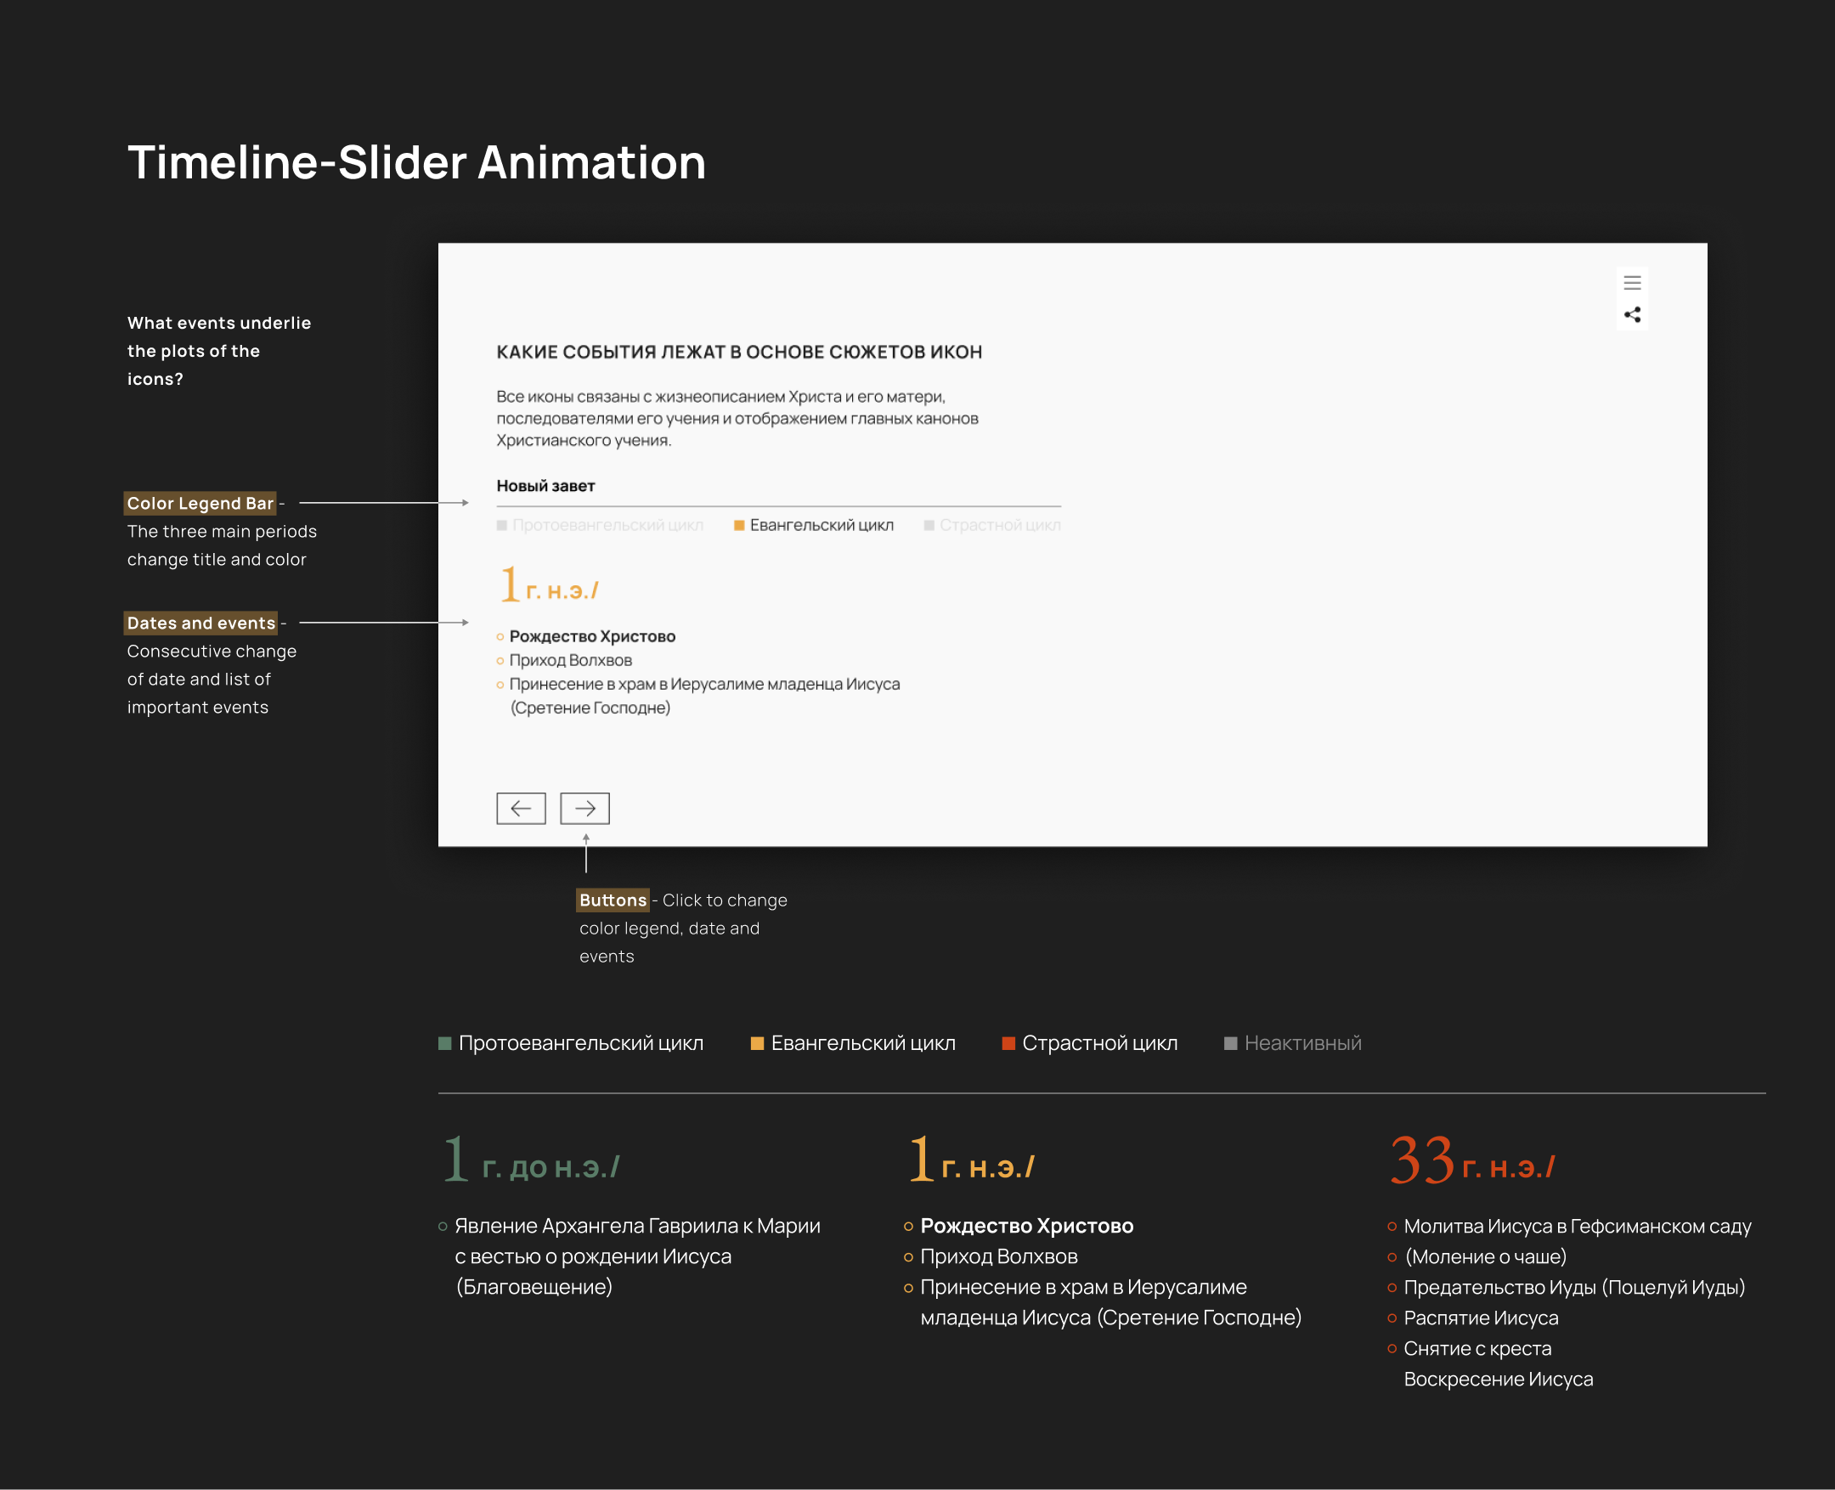Click the Новый завет heading
Image resolution: width=1835 pixels, height=1490 pixels.
(545, 486)
